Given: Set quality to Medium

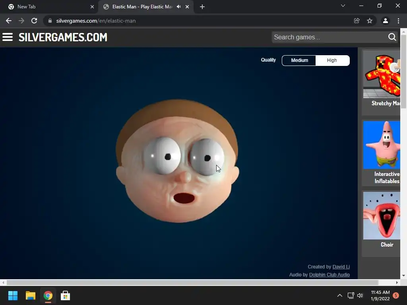Looking at the screenshot, I should (x=299, y=60).
